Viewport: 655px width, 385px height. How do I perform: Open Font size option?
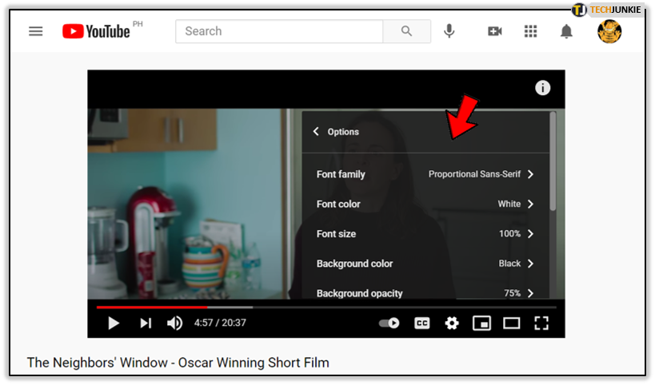425,233
